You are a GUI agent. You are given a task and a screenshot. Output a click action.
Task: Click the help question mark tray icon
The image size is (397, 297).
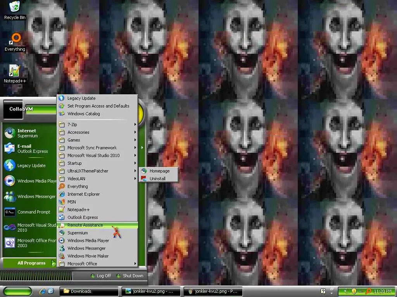(323, 291)
